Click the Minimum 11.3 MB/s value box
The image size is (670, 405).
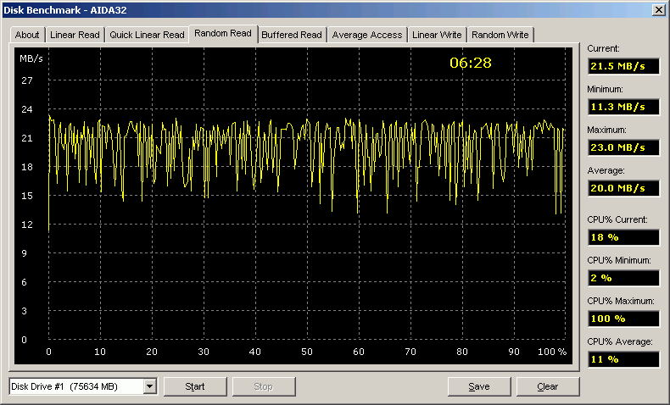[623, 107]
